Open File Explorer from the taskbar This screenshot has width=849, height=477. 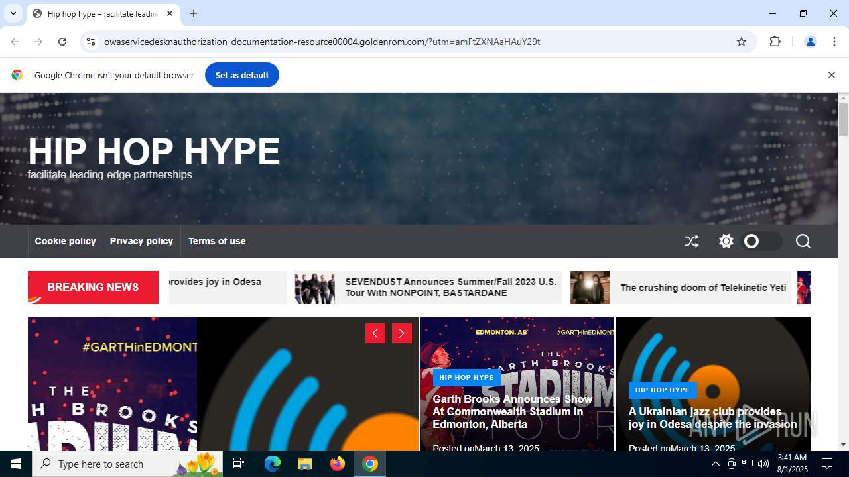coord(304,464)
